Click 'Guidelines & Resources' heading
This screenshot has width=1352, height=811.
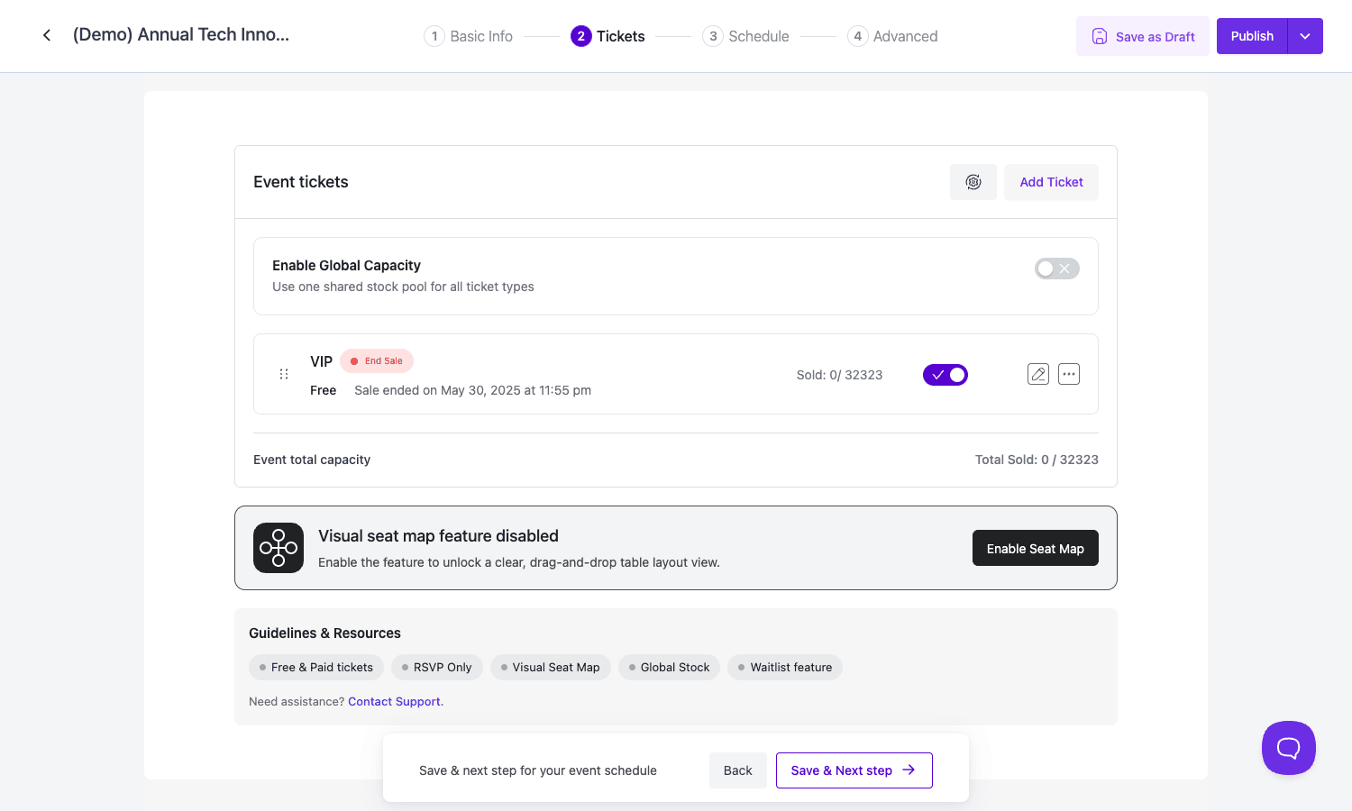[324, 633]
